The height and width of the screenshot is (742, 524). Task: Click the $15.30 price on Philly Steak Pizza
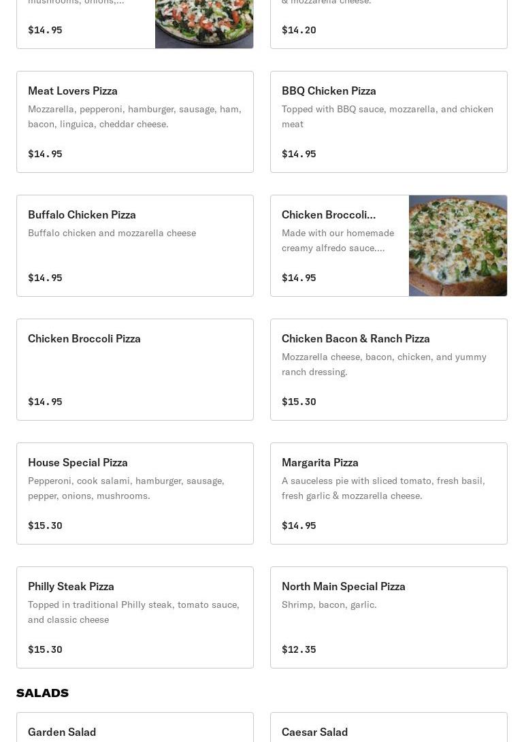(x=45, y=649)
